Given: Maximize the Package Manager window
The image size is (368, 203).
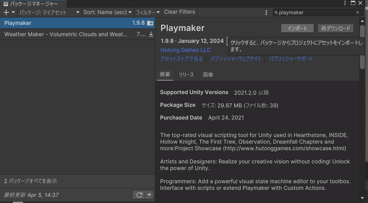Looking at the screenshot, I should click(353, 3).
